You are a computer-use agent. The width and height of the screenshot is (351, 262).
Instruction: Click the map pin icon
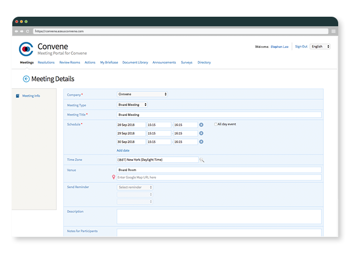click(x=114, y=177)
